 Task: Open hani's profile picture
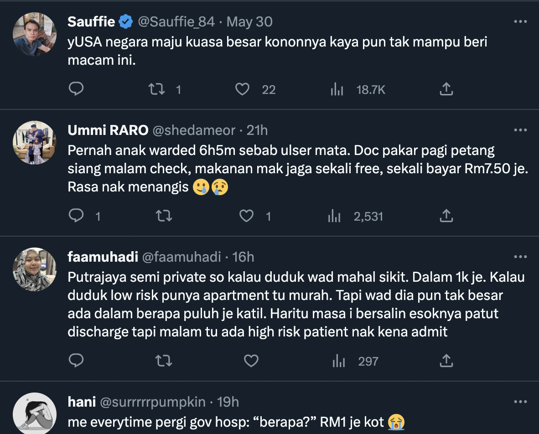[x=35, y=413]
